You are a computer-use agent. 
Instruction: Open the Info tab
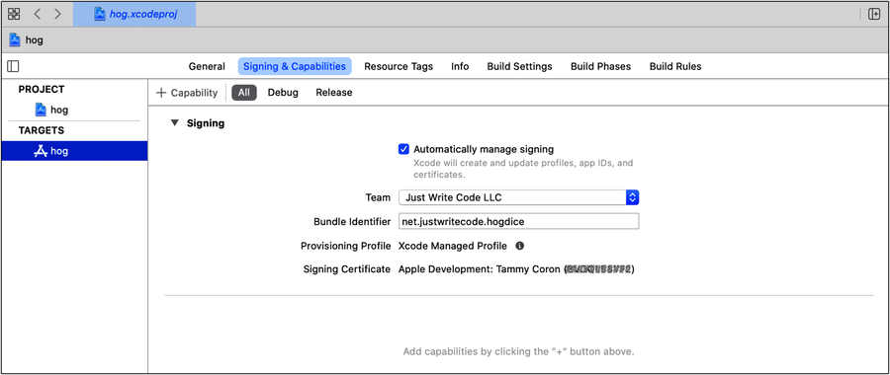tap(460, 66)
